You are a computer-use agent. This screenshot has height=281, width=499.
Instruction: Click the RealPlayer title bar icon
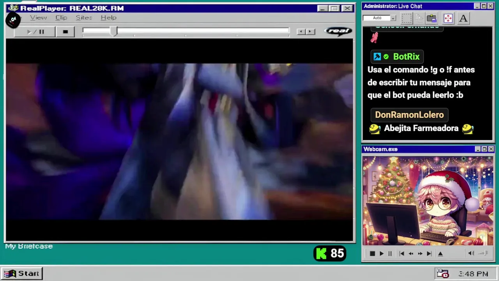tap(13, 8)
